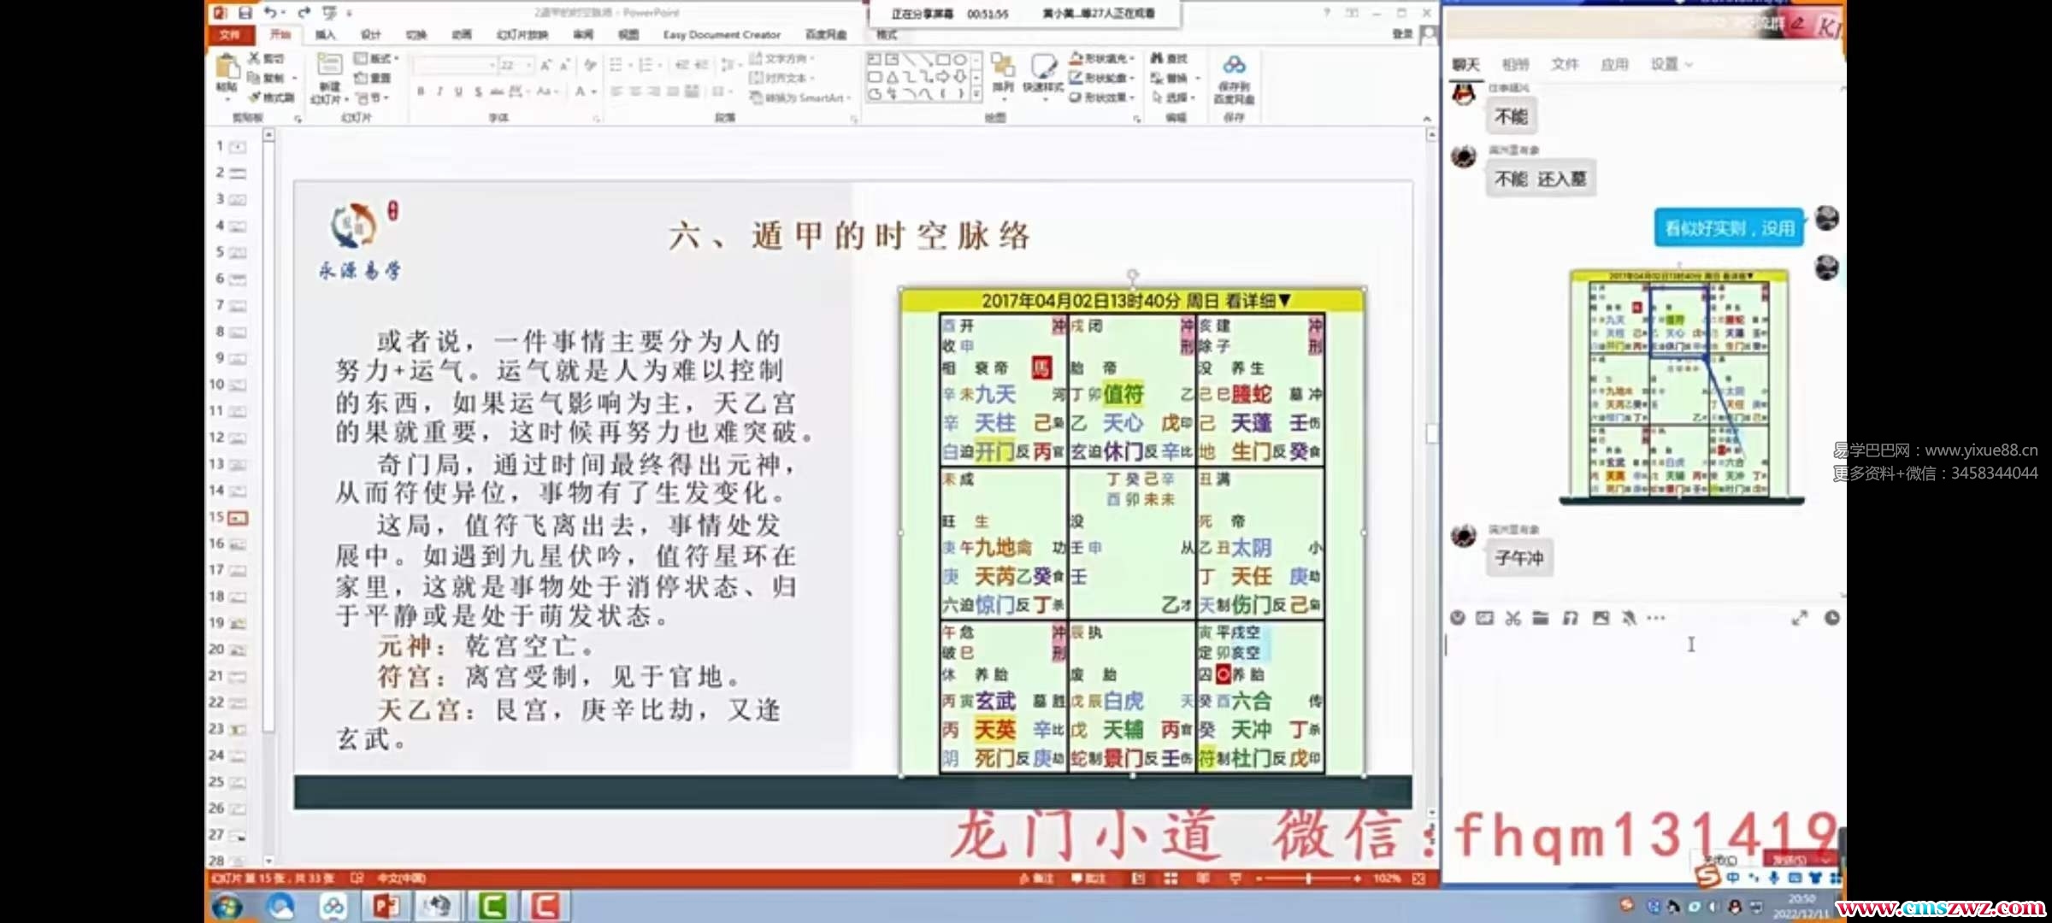
Task: Toggle Italic text formatting
Action: point(439,91)
